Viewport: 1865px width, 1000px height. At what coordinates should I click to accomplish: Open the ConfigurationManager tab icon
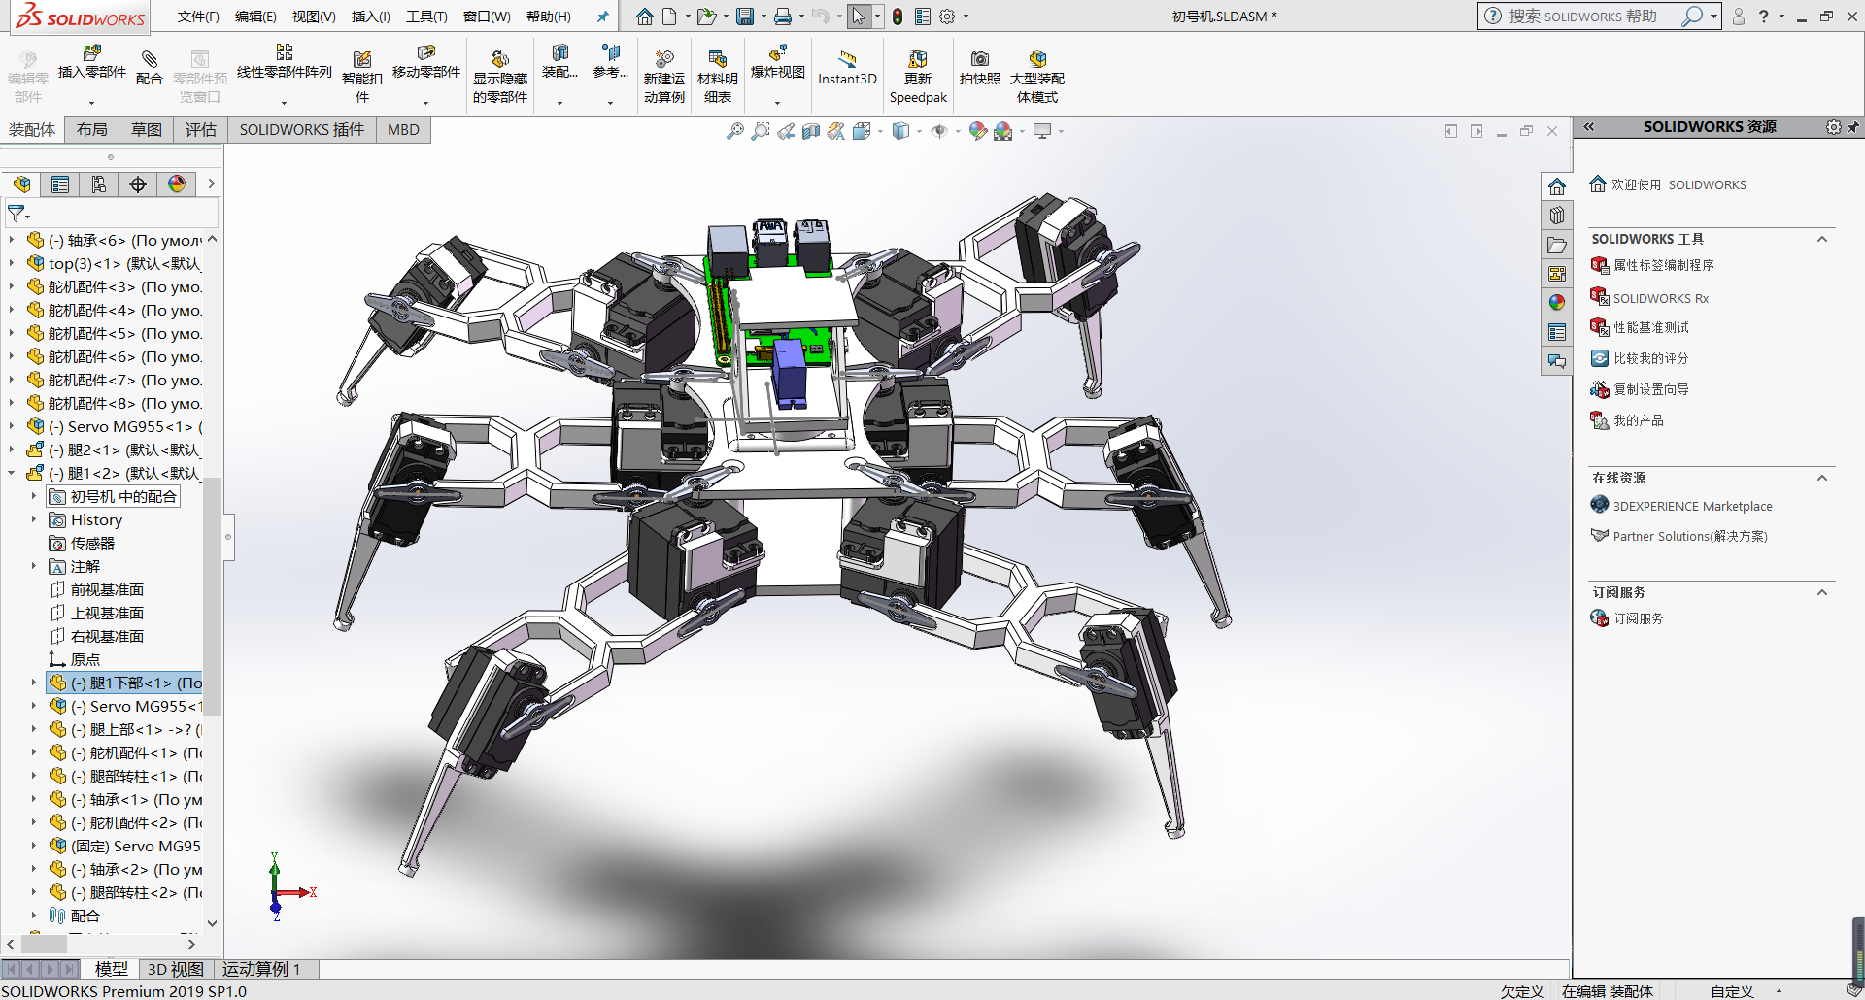click(99, 184)
